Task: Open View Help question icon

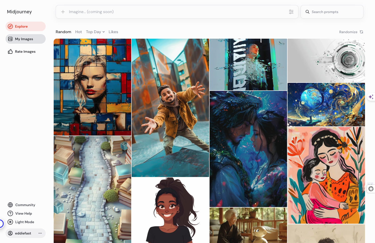Action: [20, 213]
